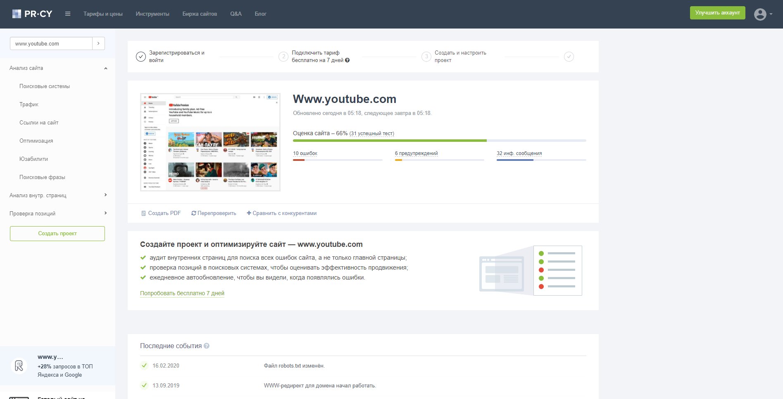The height and width of the screenshot is (399, 783).
Task: Open the hamburger menu icon
Action: pyautogui.click(x=68, y=14)
